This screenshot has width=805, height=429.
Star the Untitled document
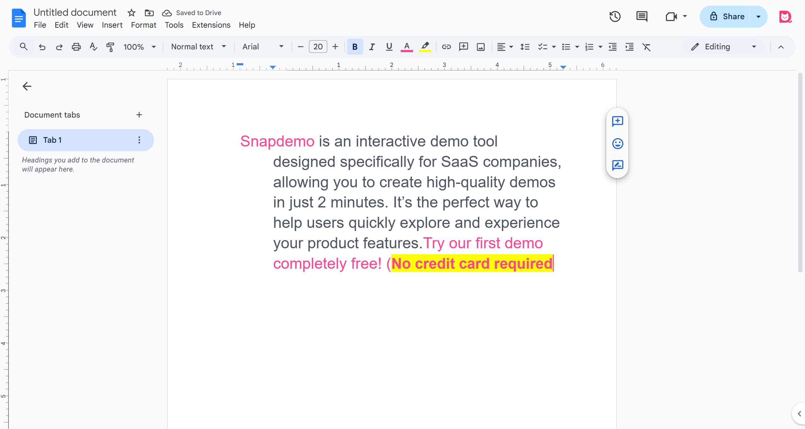[131, 13]
